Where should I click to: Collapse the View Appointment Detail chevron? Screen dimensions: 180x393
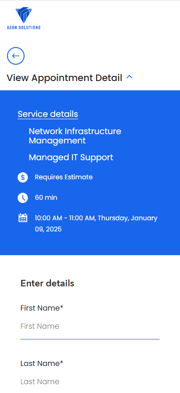129,77
